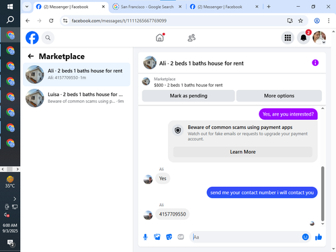This screenshot has height=252, width=336.
Task: Click the 'Yes, are you interested?' bubble
Action: click(288, 114)
